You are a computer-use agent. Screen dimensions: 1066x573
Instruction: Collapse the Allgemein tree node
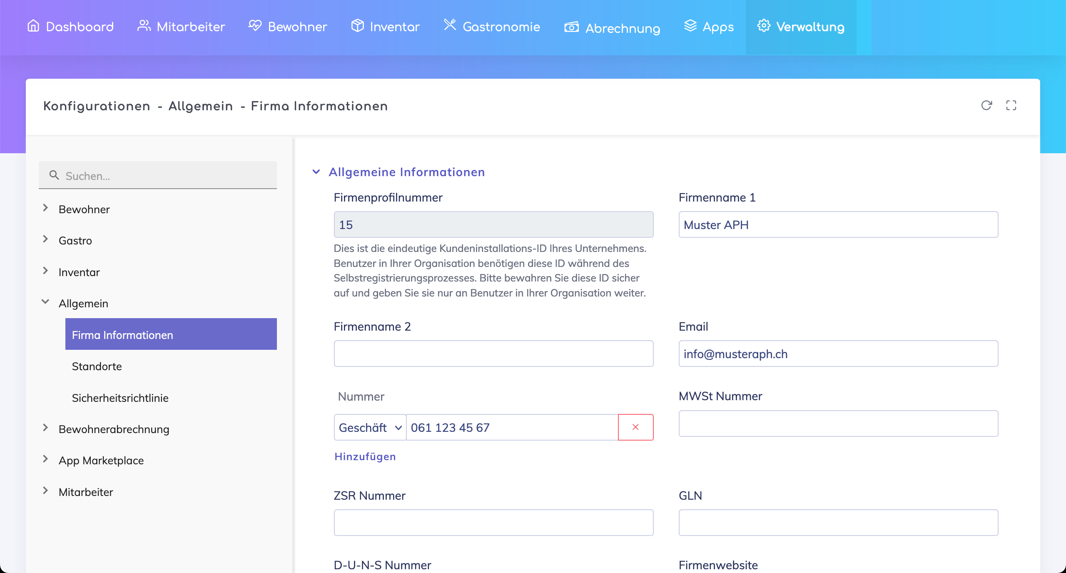pos(45,302)
